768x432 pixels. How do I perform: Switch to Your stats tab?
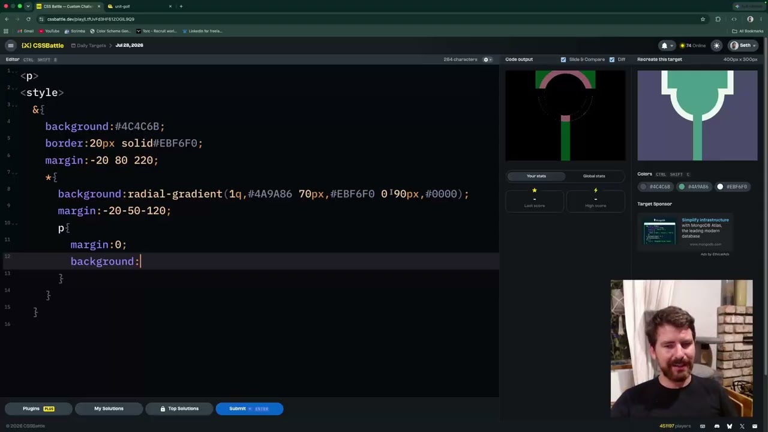[x=536, y=176]
